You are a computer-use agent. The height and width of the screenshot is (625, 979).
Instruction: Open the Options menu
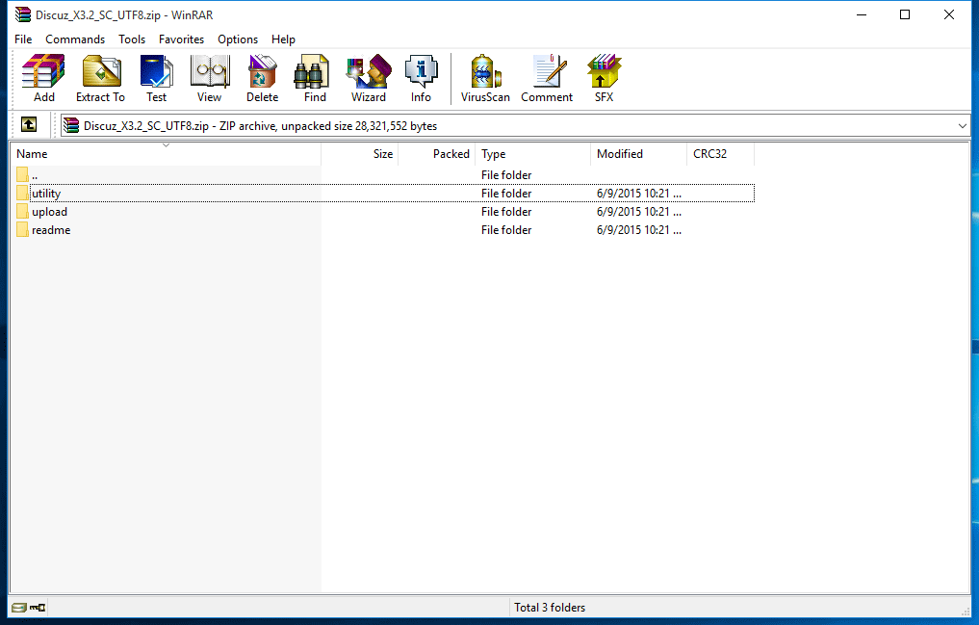pos(237,39)
